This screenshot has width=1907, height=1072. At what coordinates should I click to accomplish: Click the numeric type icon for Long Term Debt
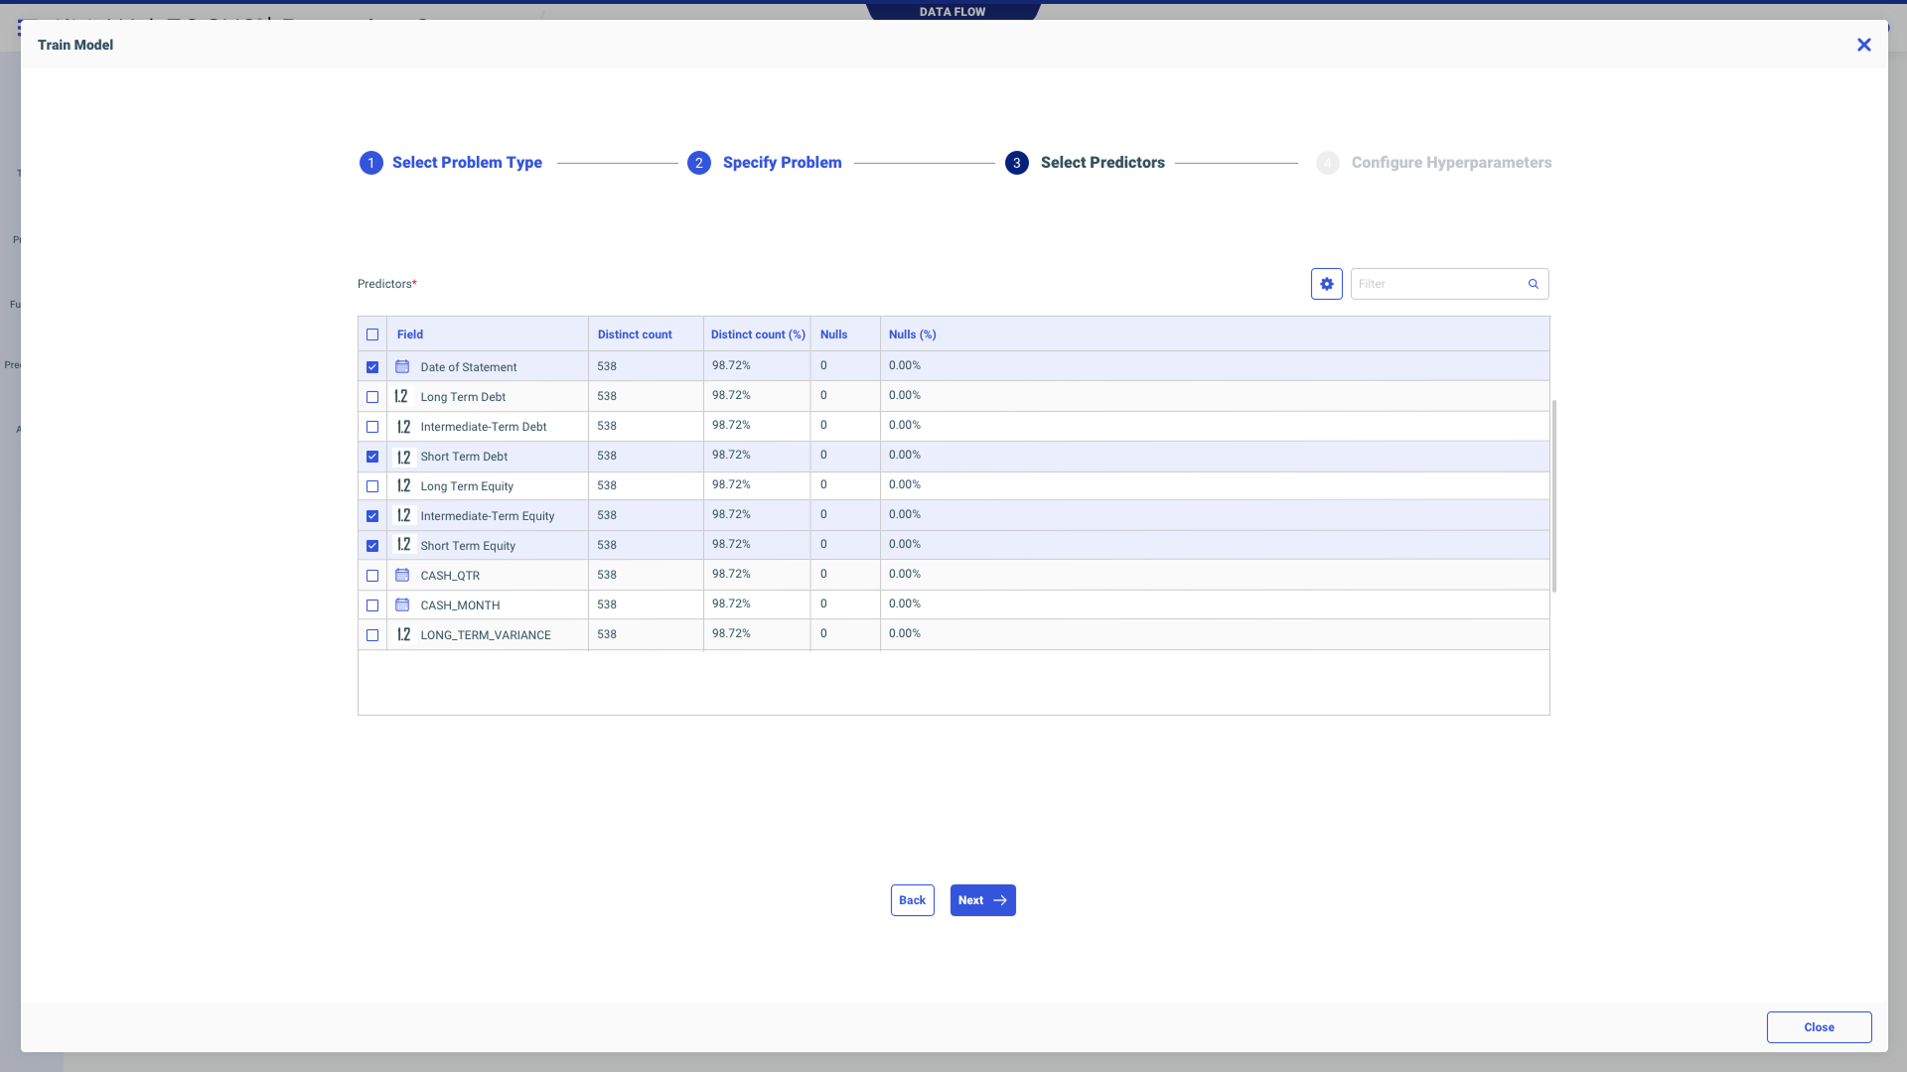pos(402,397)
